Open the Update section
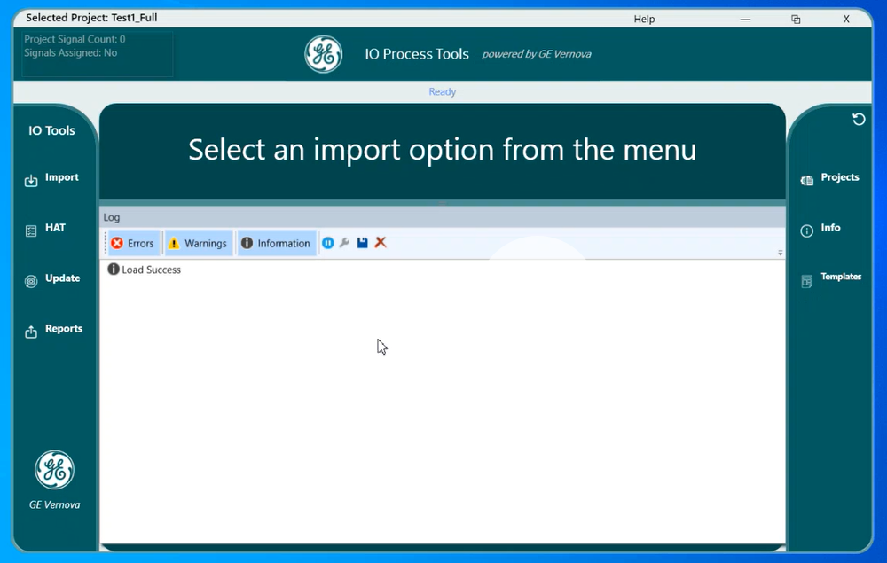887x563 pixels. [x=52, y=279]
